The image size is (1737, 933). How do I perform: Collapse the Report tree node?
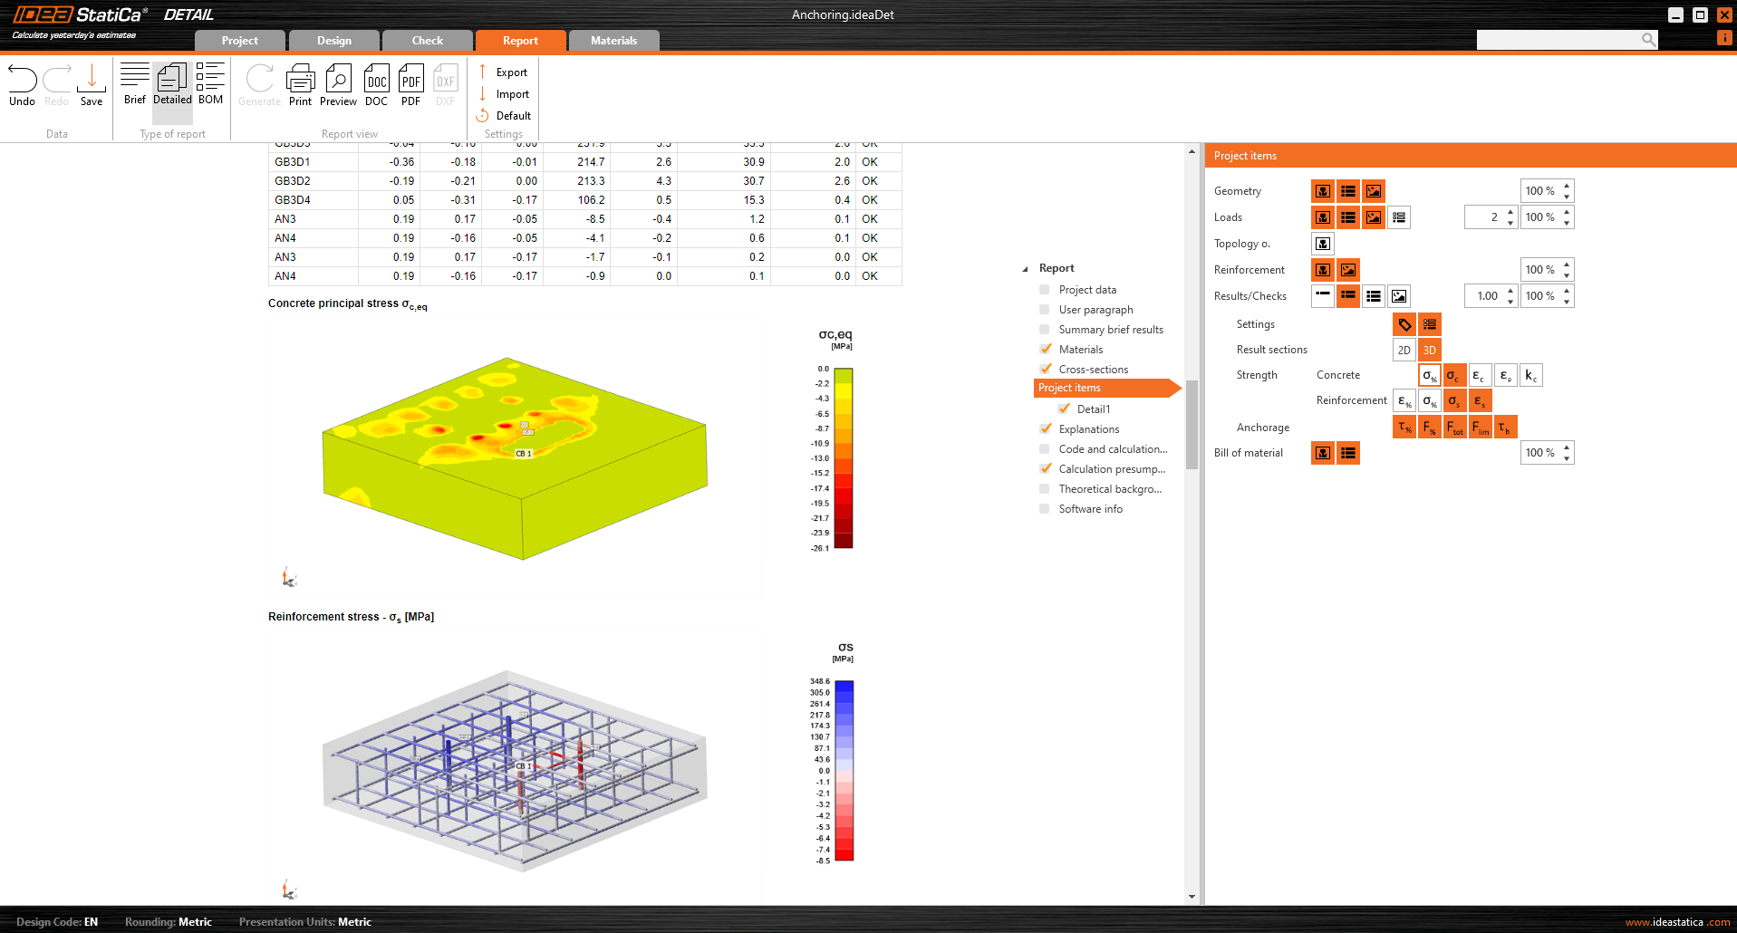(x=1026, y=269)
